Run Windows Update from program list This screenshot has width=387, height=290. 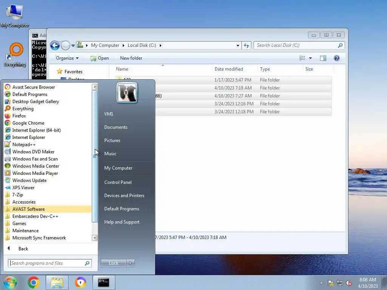click(x=26, y=180)
